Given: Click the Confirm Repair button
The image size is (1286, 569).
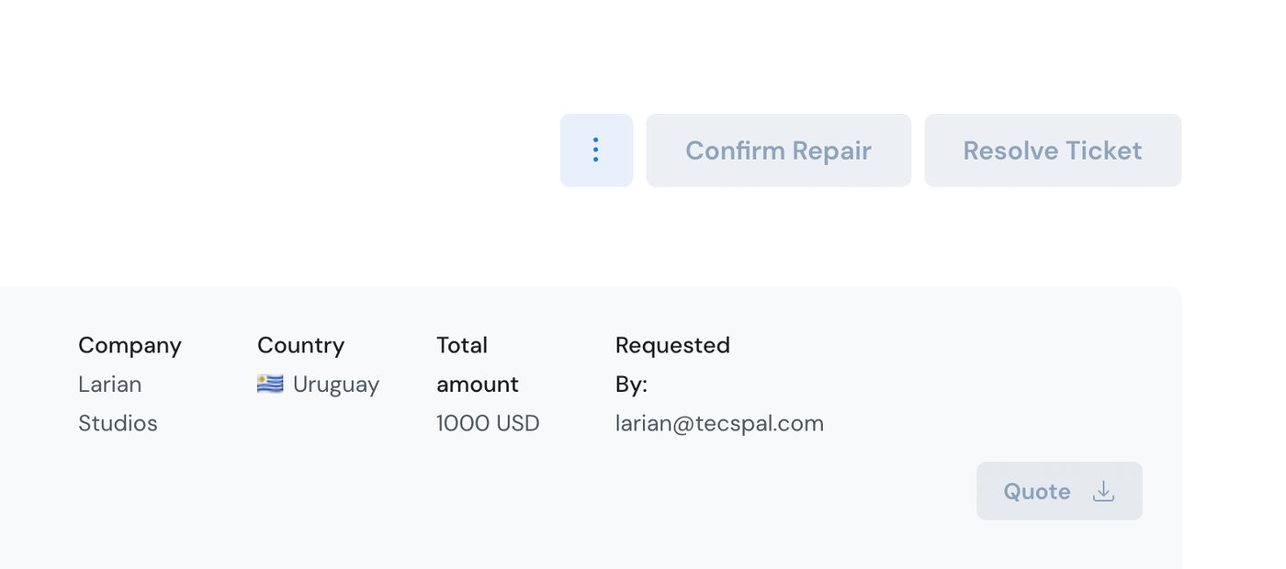Looking at the screenshot, I should [x=778, y=151].
